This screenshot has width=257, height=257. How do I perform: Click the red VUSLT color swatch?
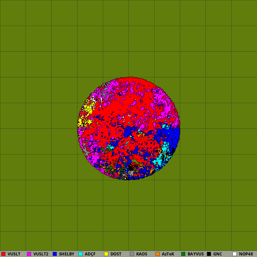point(3,254)
